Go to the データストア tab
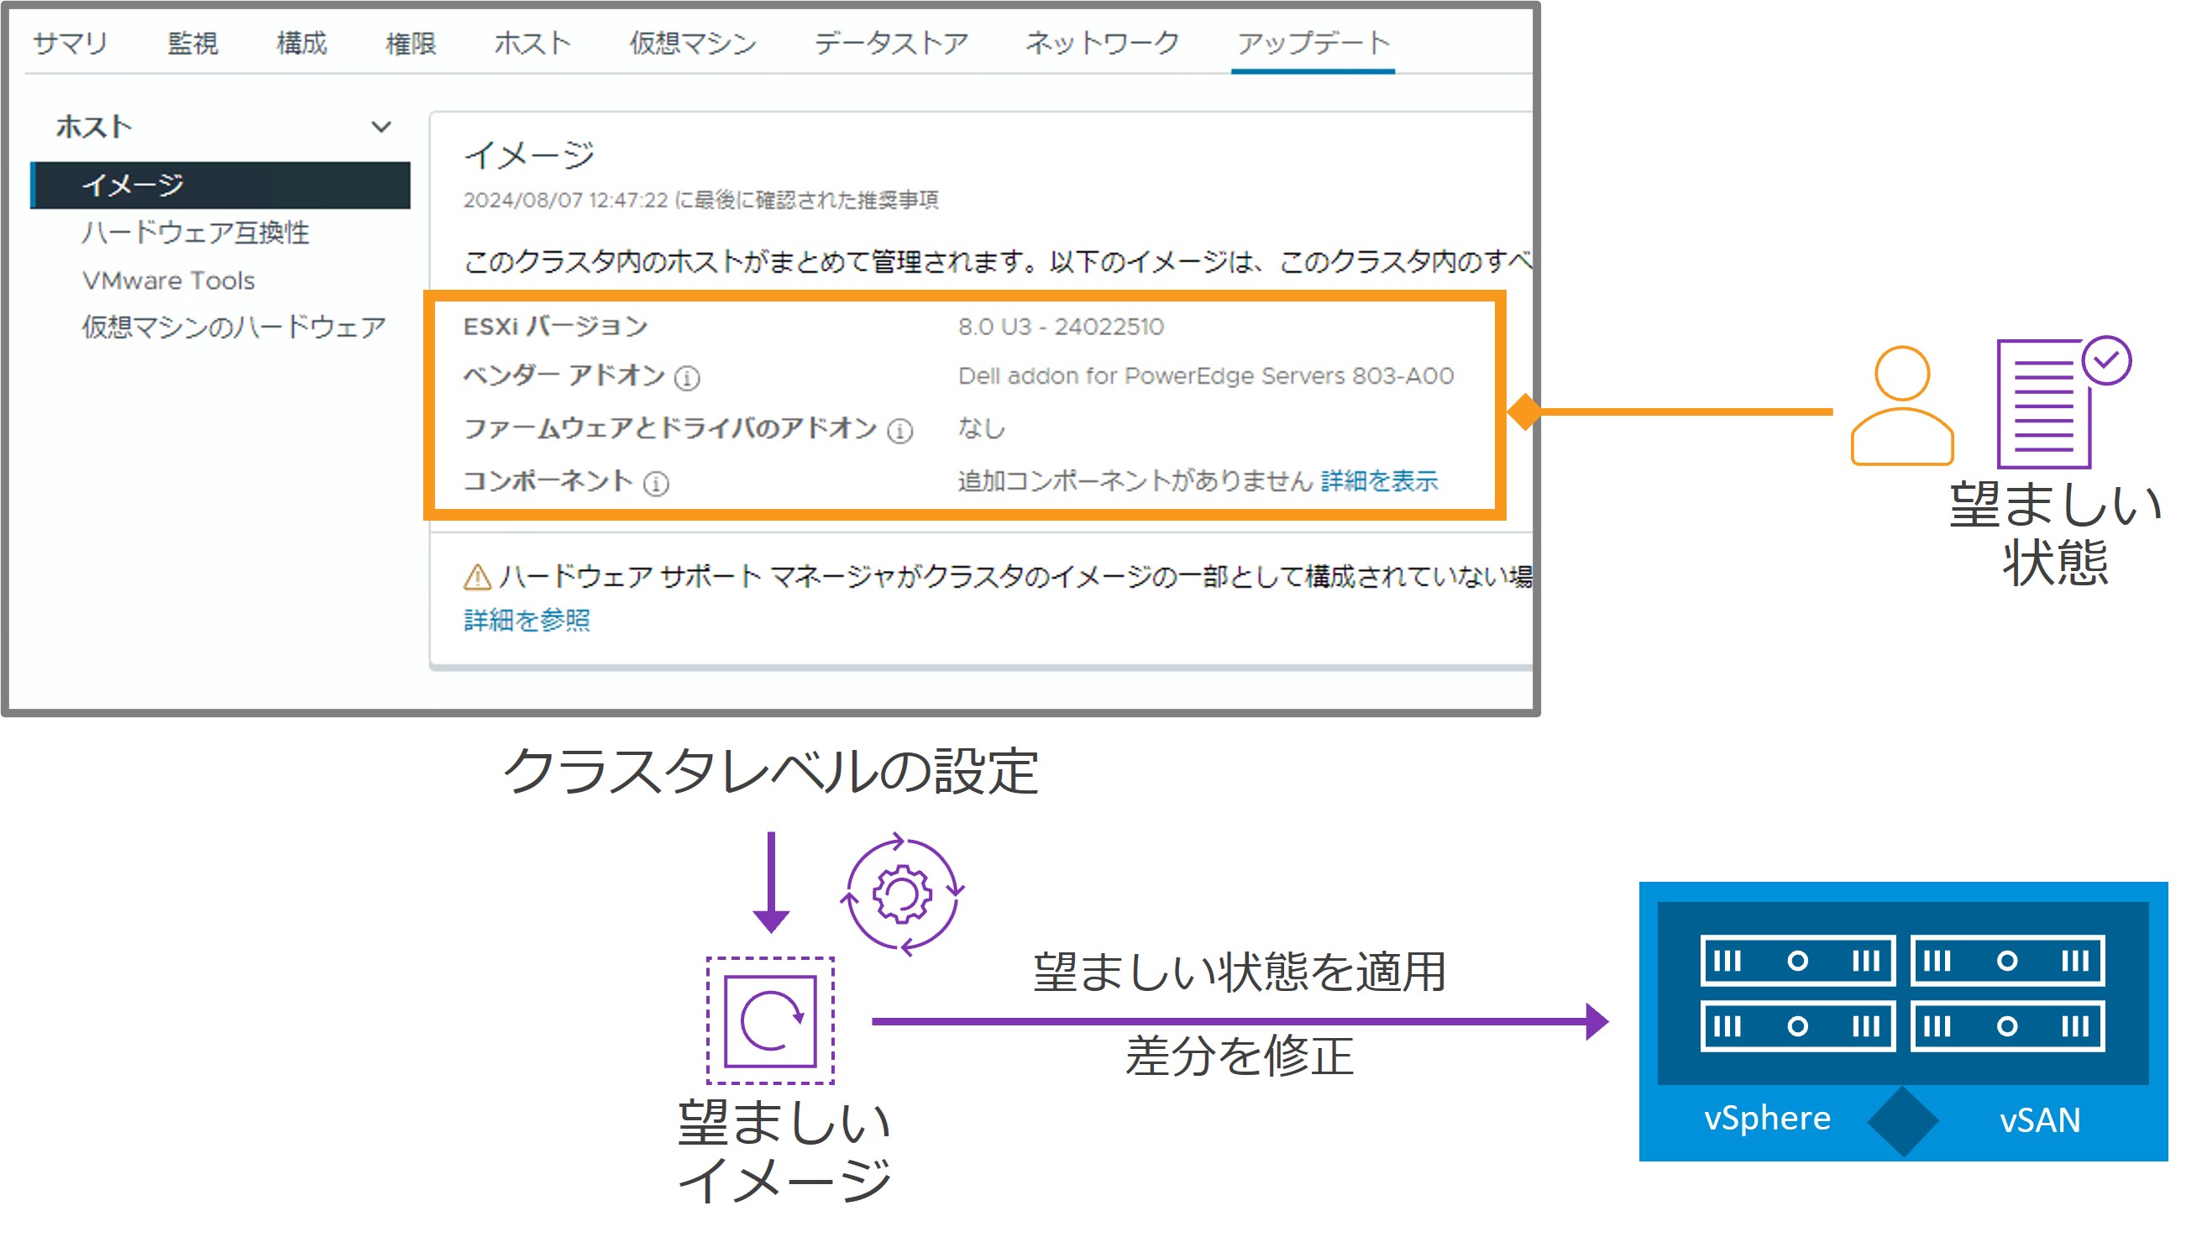Viewport: 2202px width, 1253px height. point(890,43)
